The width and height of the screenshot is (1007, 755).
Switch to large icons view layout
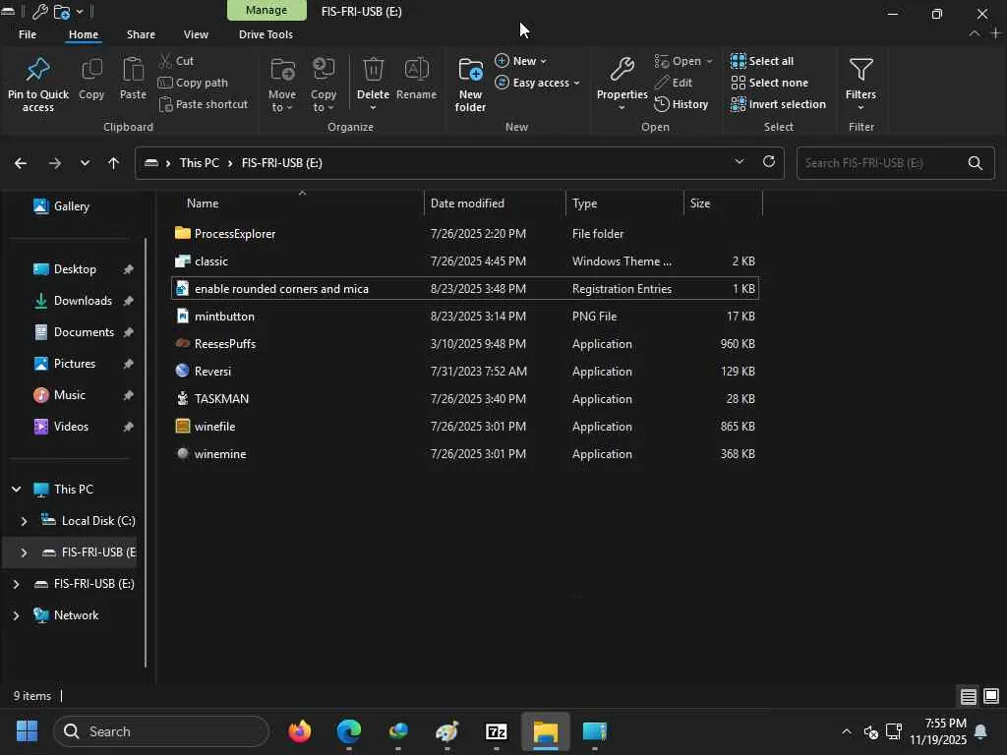991,696
